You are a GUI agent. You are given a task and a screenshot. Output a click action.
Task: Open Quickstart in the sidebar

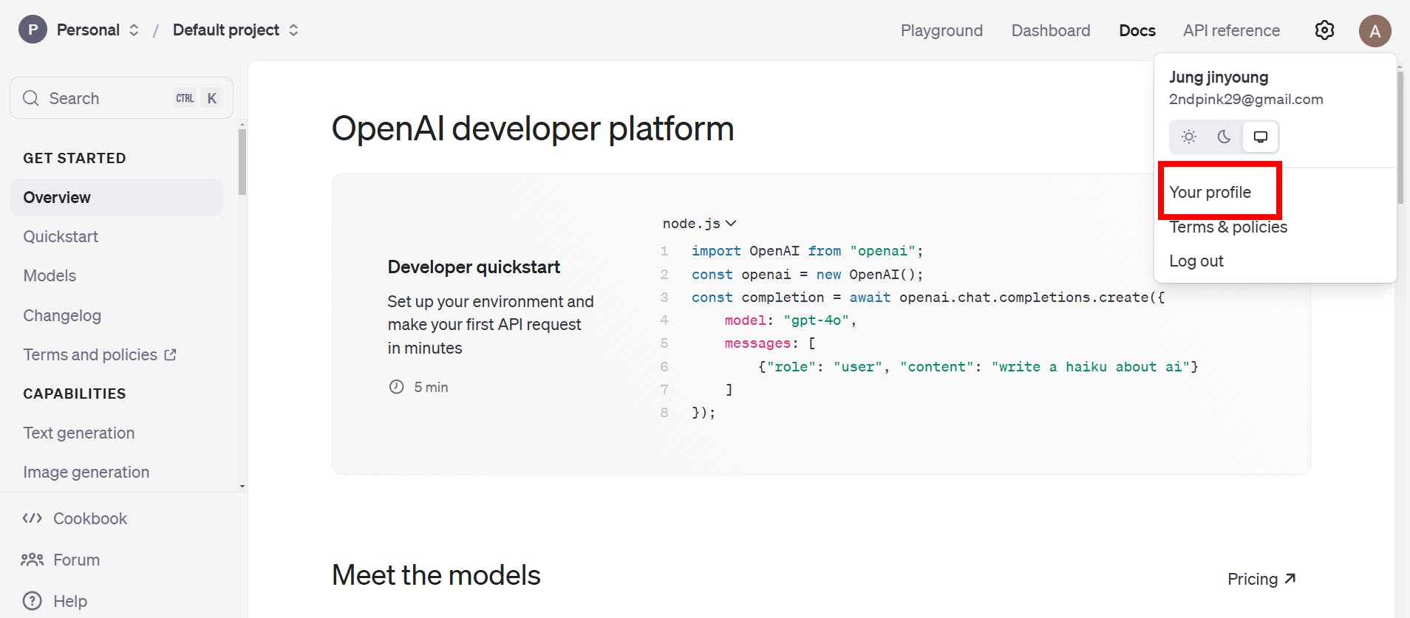pos(61,237)
